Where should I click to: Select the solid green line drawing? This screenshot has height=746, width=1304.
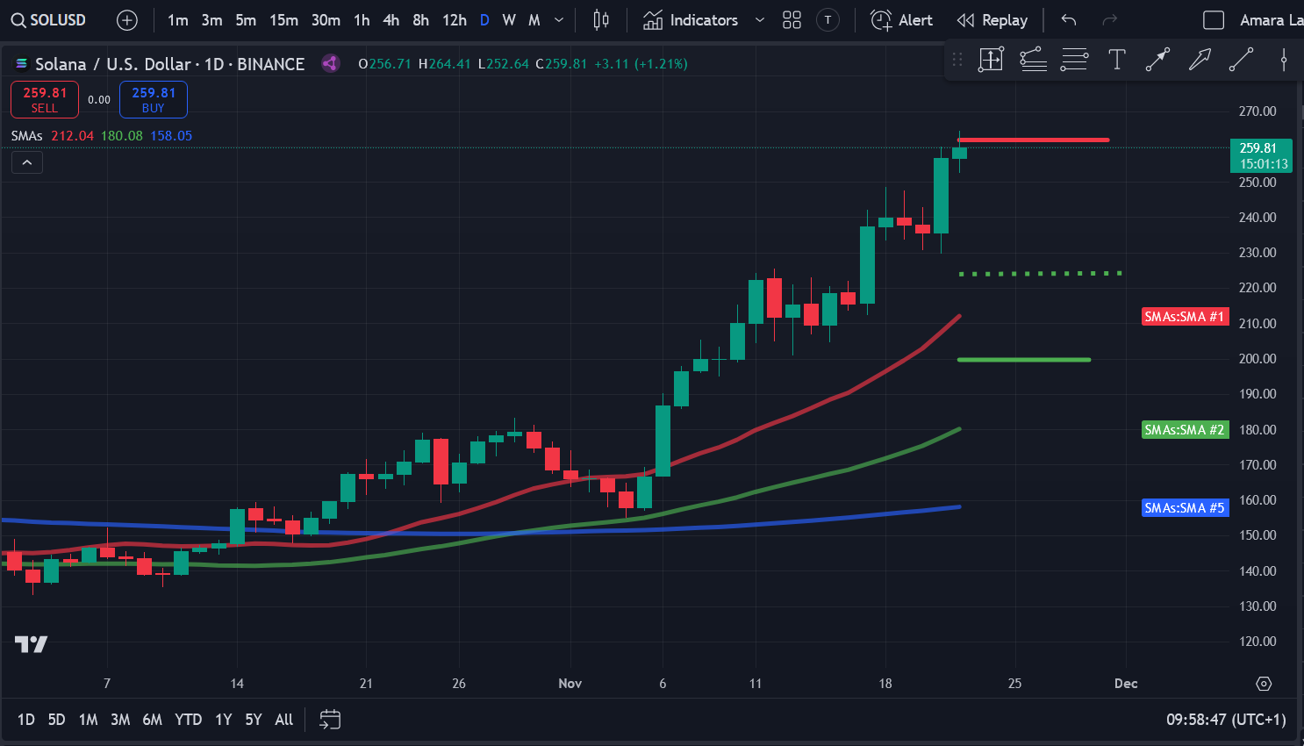pyautogui.click(x=1024, y=360)
